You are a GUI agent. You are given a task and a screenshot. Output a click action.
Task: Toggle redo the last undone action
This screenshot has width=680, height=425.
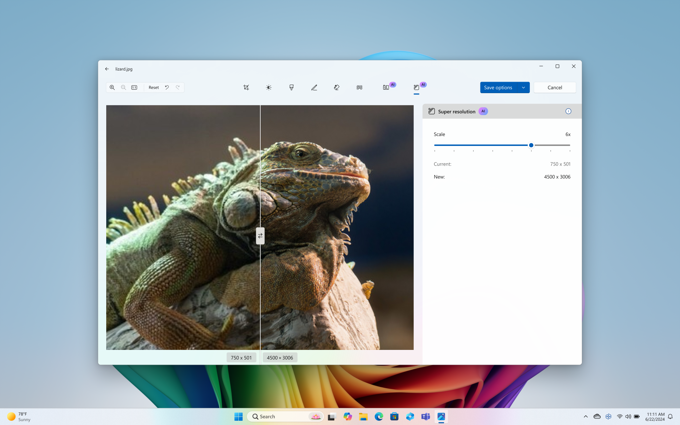click(x=177, y=87)
